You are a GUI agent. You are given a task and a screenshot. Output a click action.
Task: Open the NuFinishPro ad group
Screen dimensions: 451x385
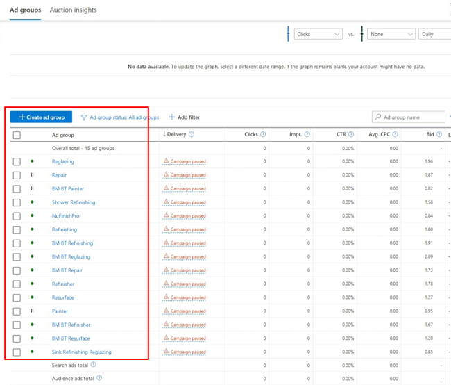(66, 216)
